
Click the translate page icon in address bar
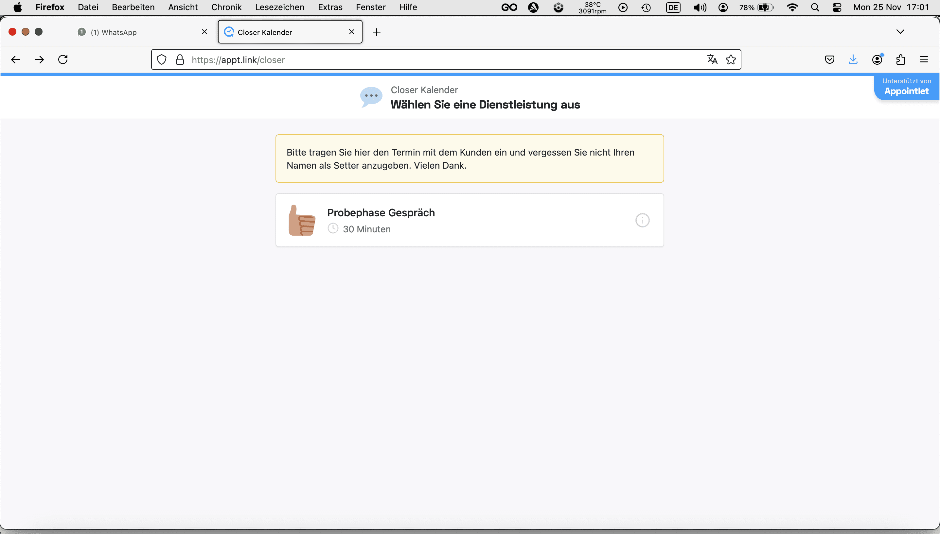tap(712, 59)
